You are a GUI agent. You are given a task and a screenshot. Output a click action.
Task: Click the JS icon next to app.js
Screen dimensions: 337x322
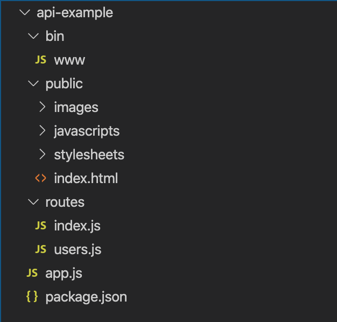(x=32, y=273)
